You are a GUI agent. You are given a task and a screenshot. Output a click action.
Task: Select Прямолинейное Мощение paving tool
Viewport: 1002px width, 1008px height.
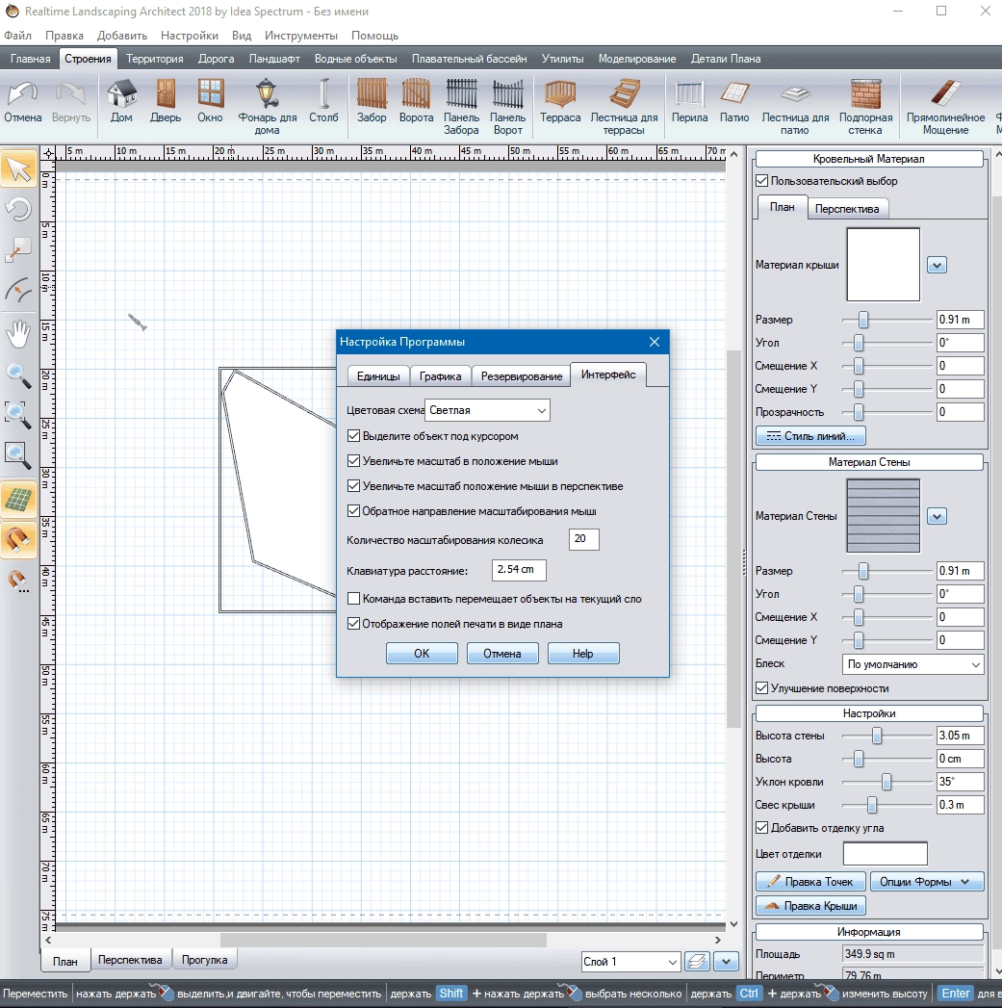[x=945, y=106]
